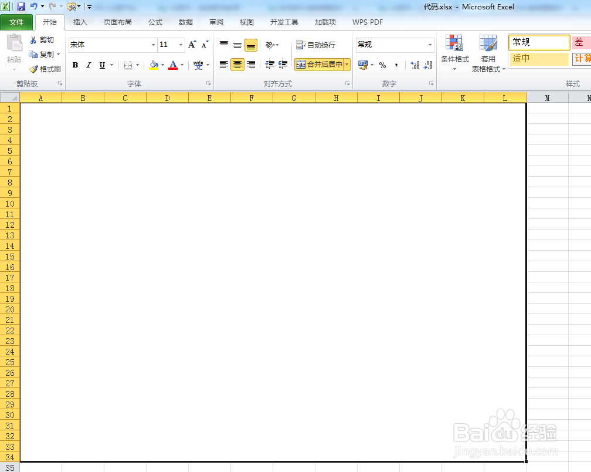This screenshot has width=591, height=472.
Task: Open the 宋体 font name dropdown
Action: [x=154, y=45]
